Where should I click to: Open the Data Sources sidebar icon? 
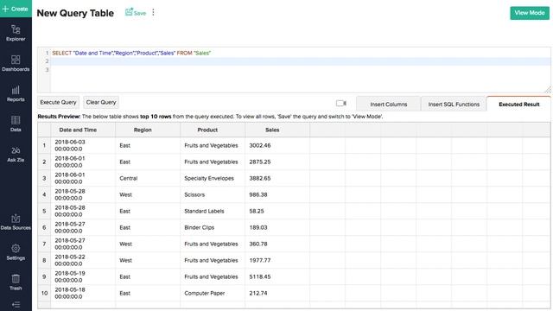[x=16, y=222]
